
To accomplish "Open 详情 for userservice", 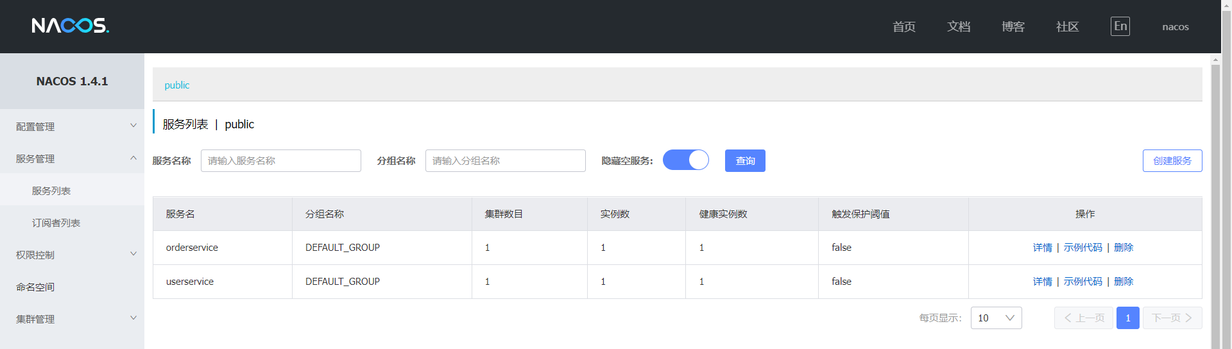I will click(1043, 282).
